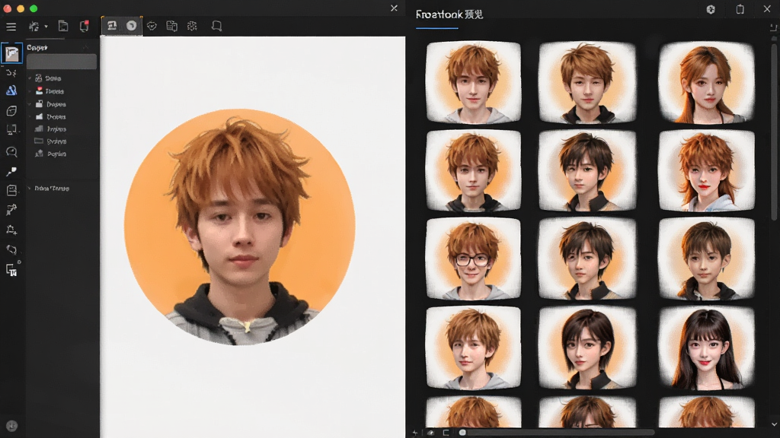Click the corner bracket icon above the right scrollbar
780x438 pixels.
pyautogui.click(x=774, y=28)
